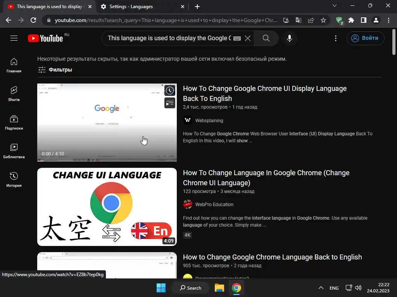Switch the ENG input language indicator
Screen dimensions: 397x297
(334, 288)
